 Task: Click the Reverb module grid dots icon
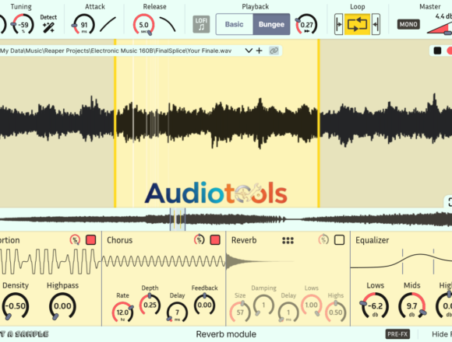tap(288, 240)
